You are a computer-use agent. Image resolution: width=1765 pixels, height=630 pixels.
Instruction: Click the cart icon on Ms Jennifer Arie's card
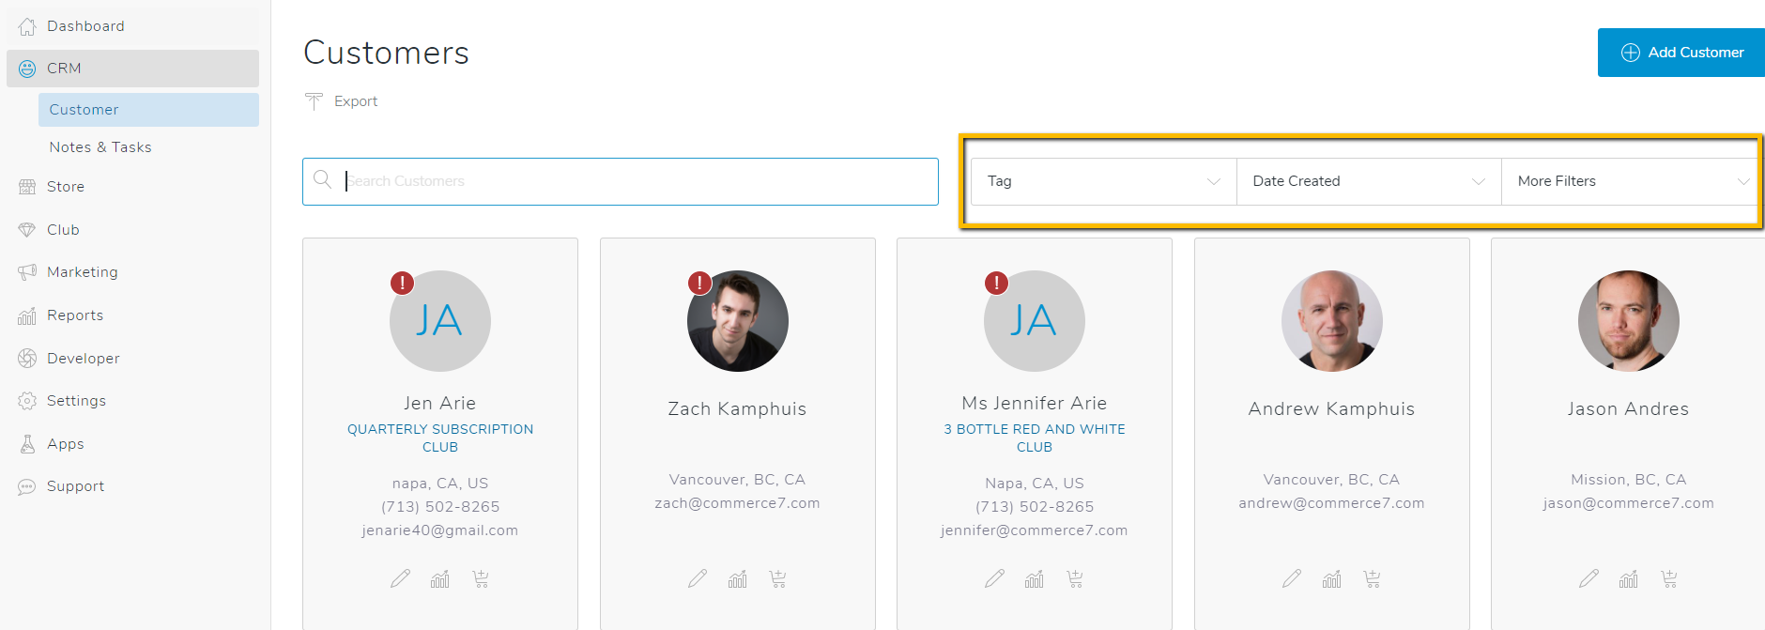click(1075, 578)
